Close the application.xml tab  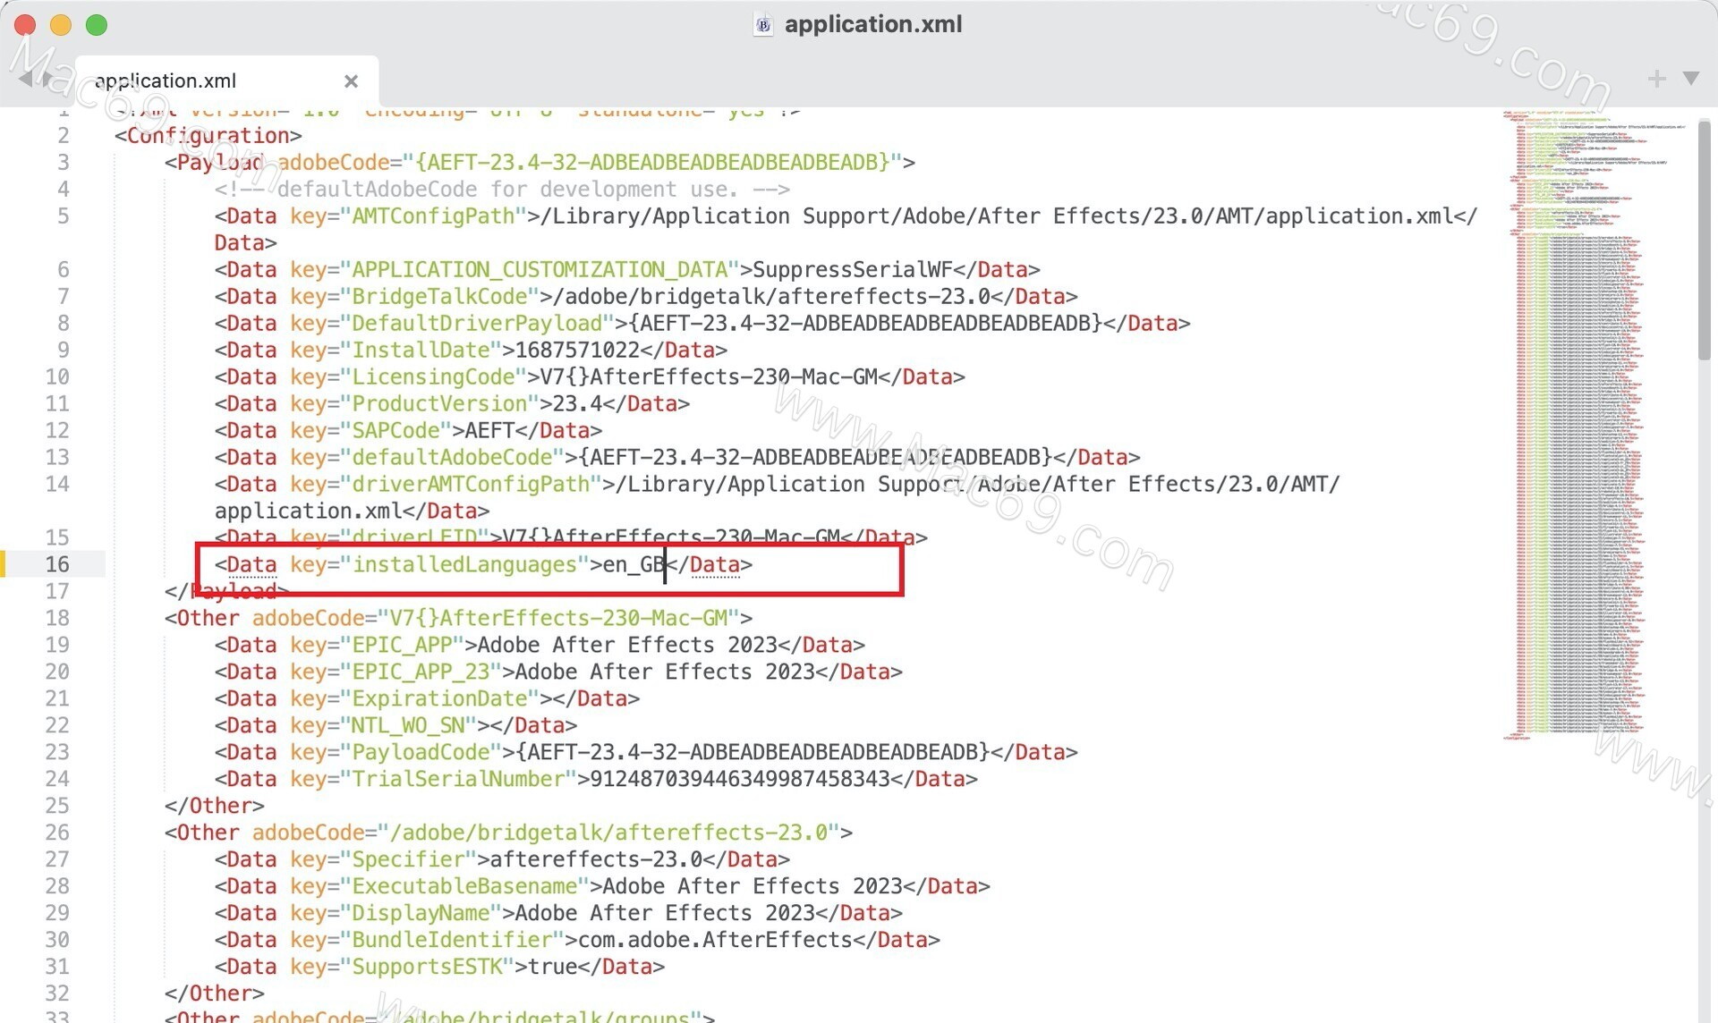[x=351, y=81]
